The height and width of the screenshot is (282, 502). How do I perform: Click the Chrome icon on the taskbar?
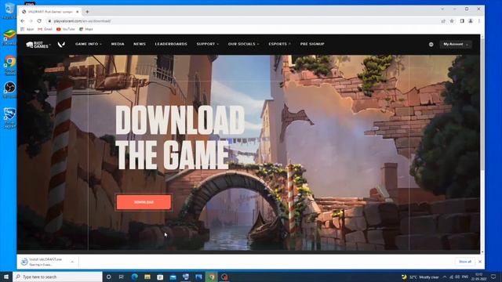211,277
